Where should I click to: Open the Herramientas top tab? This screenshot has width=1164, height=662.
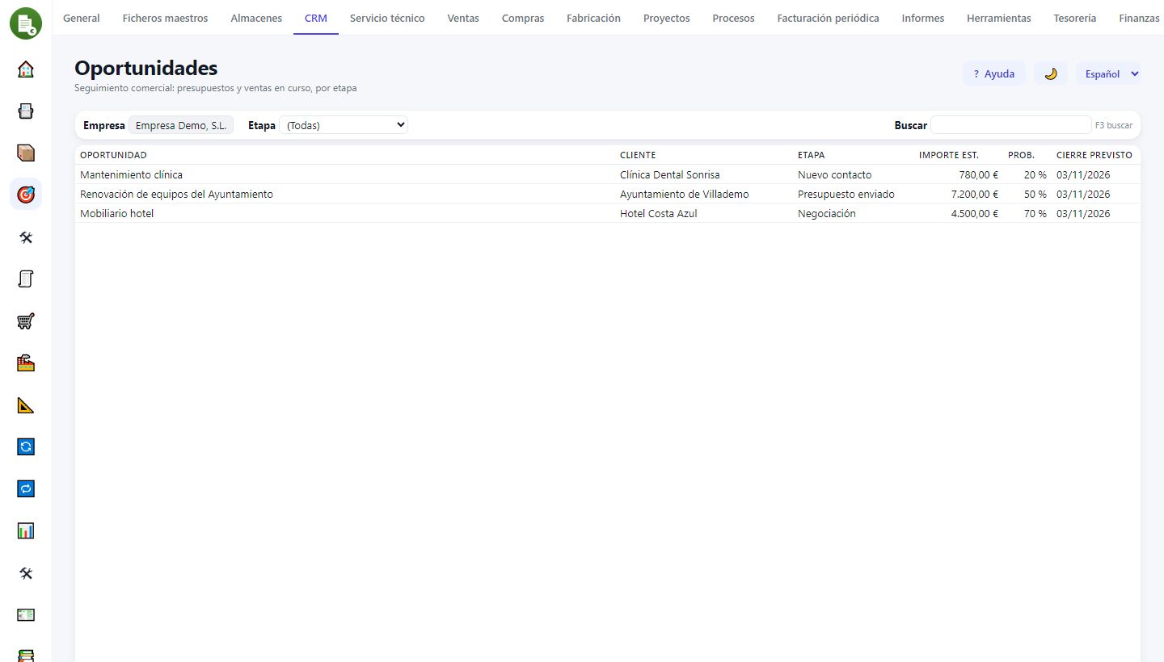click(x=999, y=18)
